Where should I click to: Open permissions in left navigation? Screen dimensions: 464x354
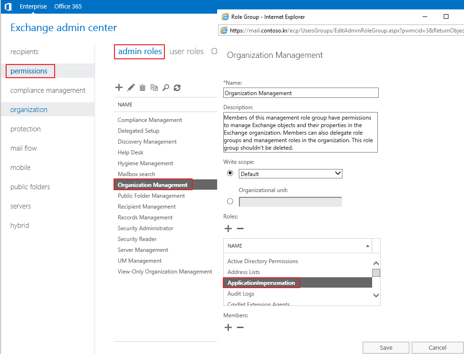29,71
